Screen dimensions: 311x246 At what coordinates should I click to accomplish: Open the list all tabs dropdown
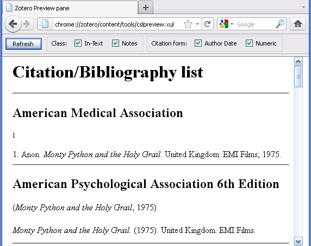tap(303, 7)
